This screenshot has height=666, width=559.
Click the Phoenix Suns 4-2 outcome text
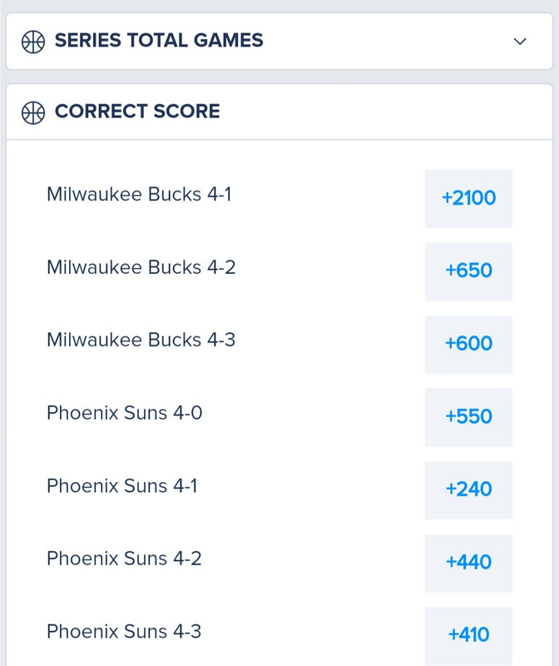(124, 559)
